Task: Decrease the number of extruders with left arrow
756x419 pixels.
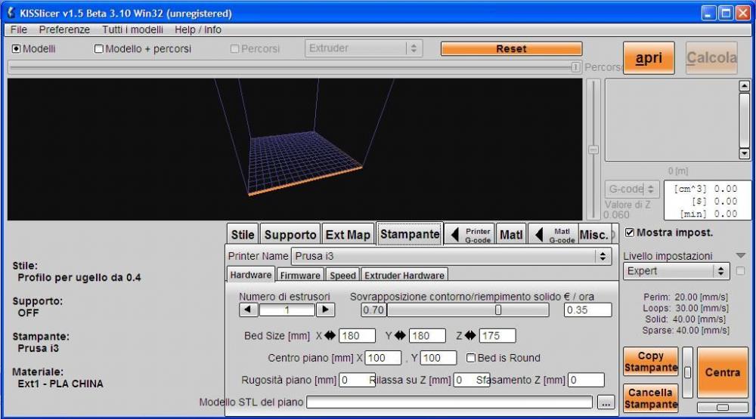Action: tap(249, 310)
